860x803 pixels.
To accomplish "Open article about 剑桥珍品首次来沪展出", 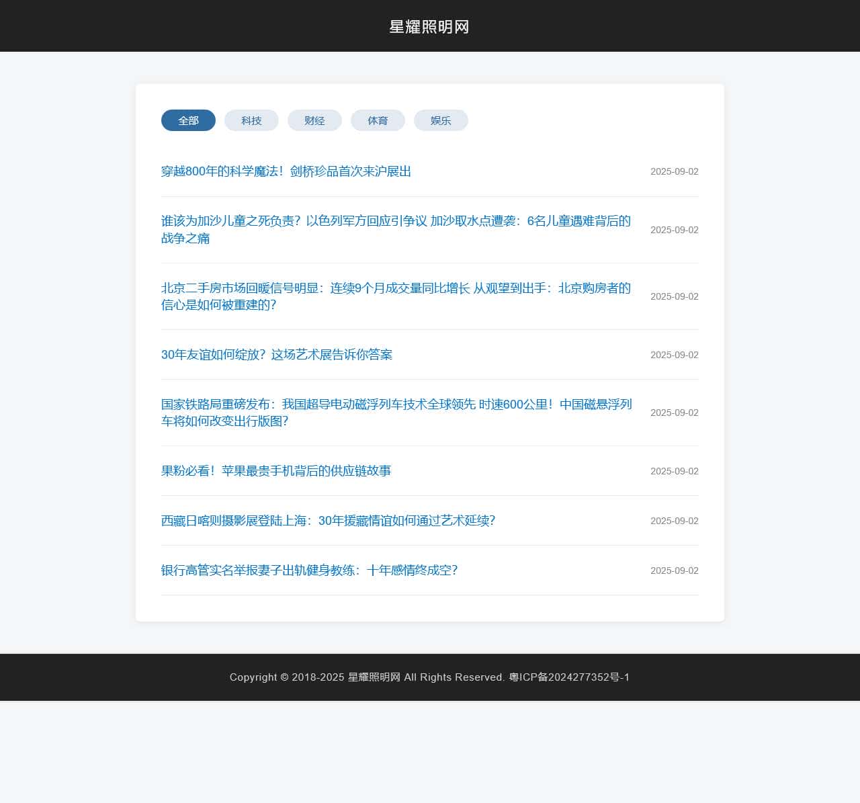I will [286, 171].
